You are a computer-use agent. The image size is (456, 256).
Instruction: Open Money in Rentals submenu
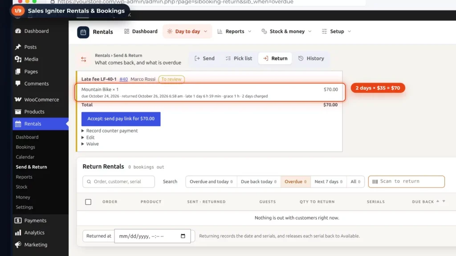[x=23, y=197]
